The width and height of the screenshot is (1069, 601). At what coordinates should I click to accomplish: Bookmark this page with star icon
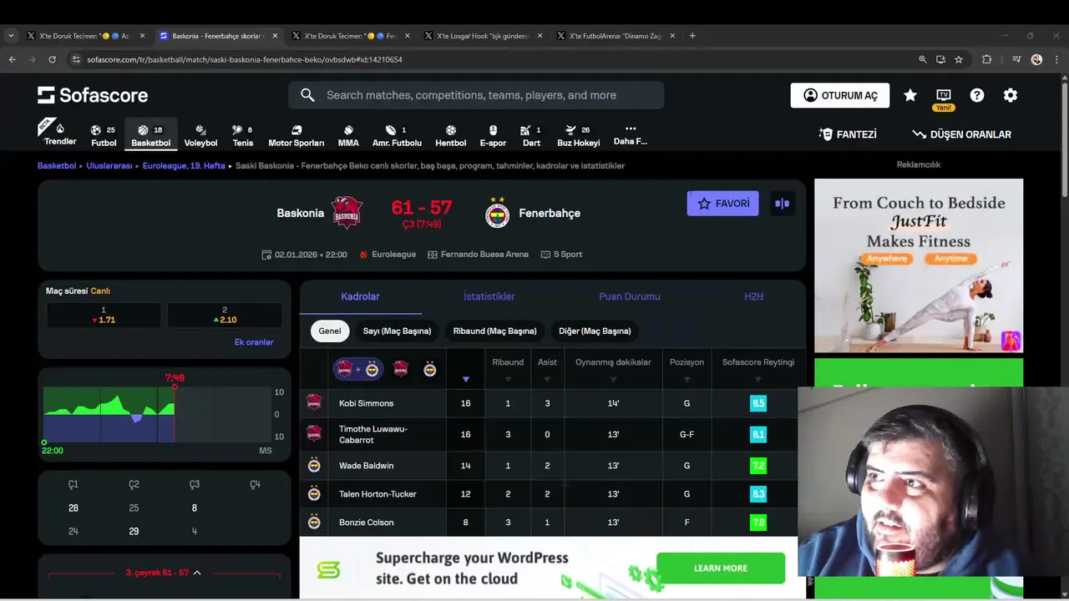pos(959,59)
